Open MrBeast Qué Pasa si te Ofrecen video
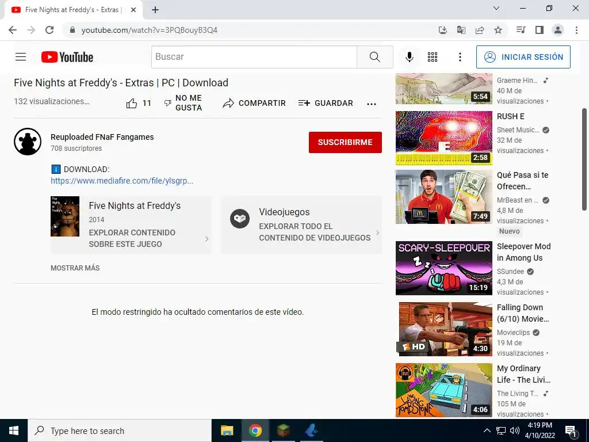Image resolution: width=589 pixels, height=442 pixels. [x=443, y=197]
